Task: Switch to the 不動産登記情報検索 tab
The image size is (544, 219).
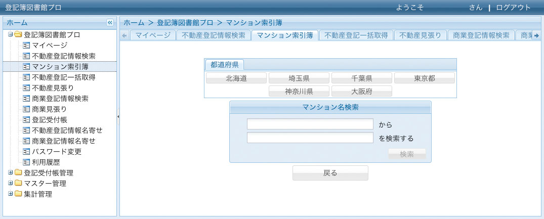Action: coord(214,35)
